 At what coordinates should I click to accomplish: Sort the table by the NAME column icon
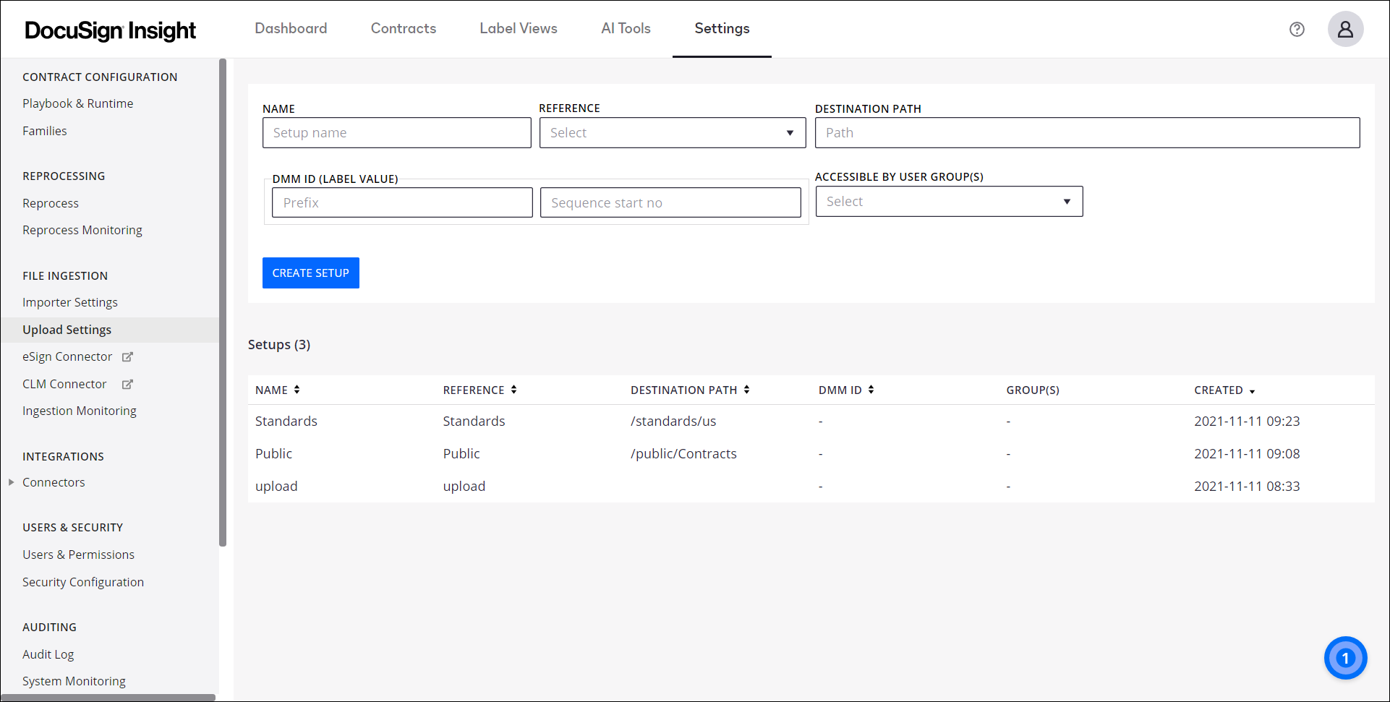(x=298, y=390)
